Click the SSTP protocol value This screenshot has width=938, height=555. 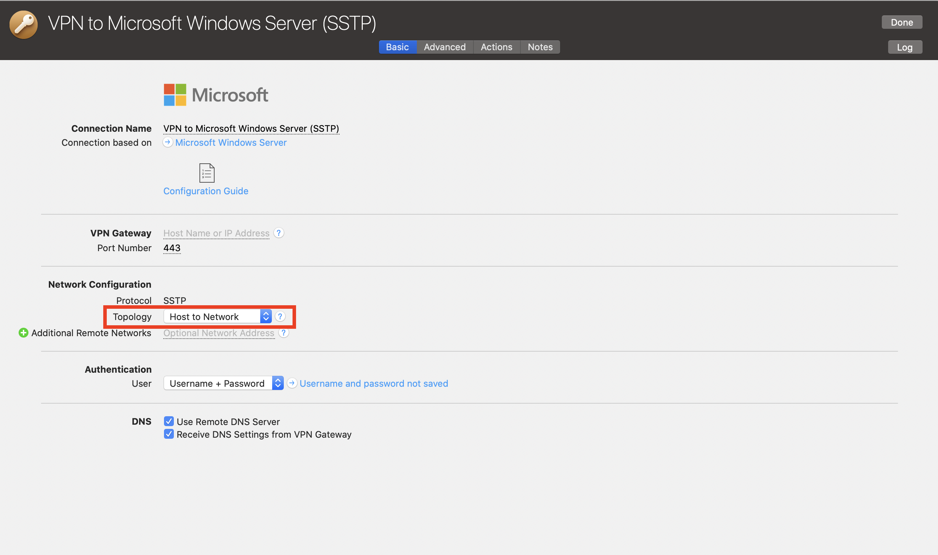click(175, 301)
